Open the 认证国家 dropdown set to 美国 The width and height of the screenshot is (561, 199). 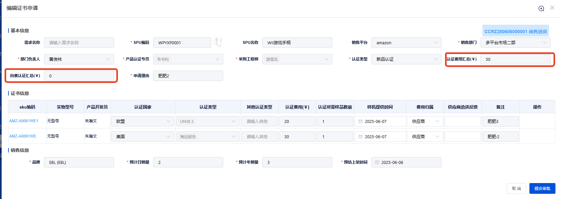coord(143,137)
